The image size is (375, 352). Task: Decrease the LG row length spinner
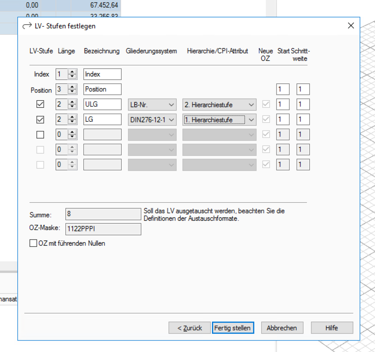72,122
